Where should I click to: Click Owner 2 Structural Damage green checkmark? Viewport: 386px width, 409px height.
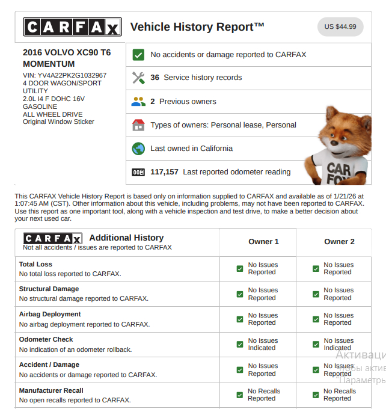coord(316,294)
